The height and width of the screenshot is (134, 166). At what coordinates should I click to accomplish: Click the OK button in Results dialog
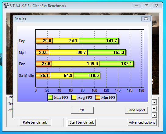[x=82, y=110]
